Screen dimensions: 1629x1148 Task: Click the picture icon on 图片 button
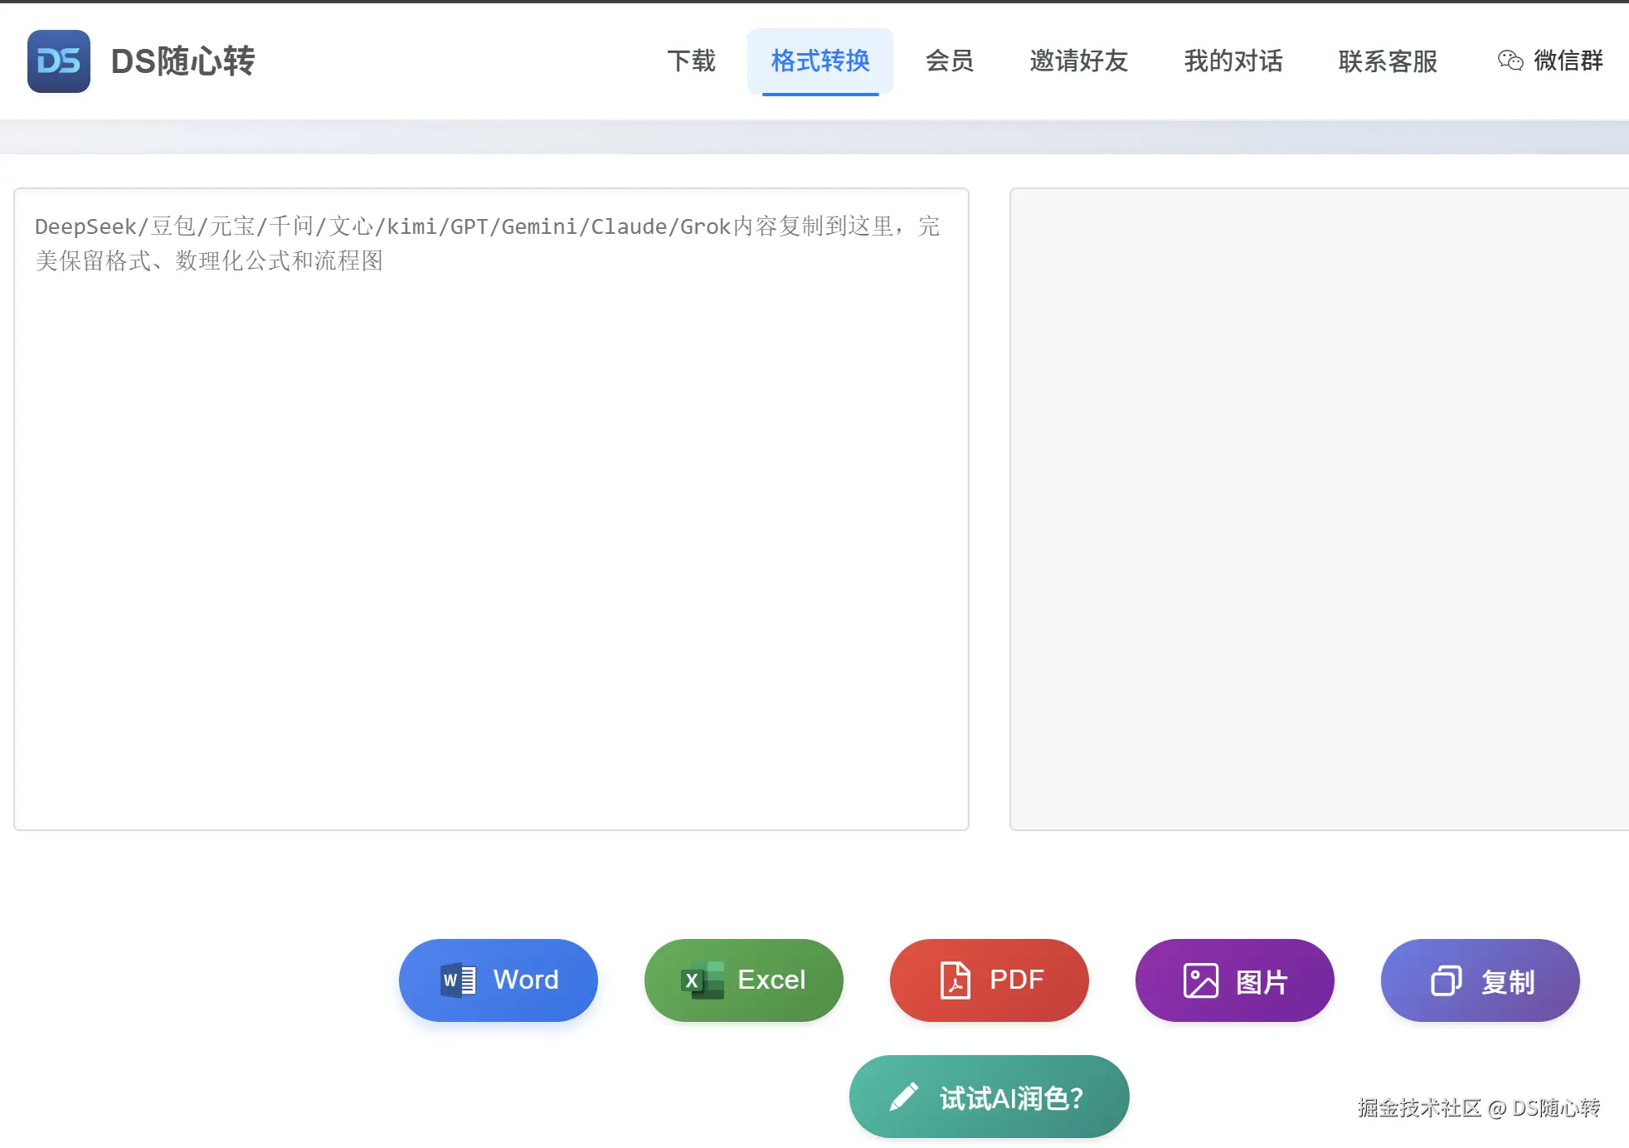pos(1200,980)
